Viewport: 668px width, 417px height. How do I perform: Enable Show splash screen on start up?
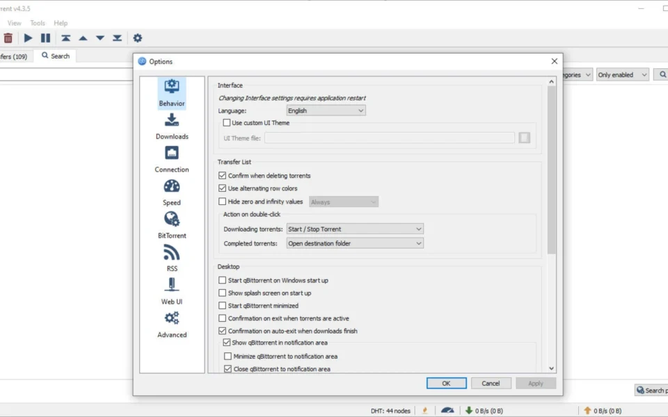tap(222, 293)
